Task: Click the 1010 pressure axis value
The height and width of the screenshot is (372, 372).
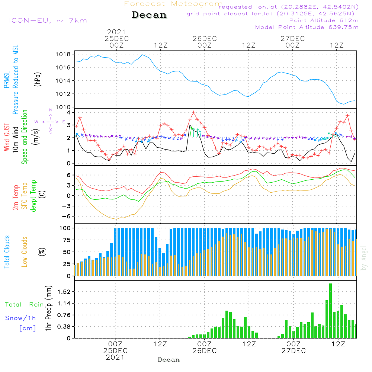Action: tap(63, 107)
